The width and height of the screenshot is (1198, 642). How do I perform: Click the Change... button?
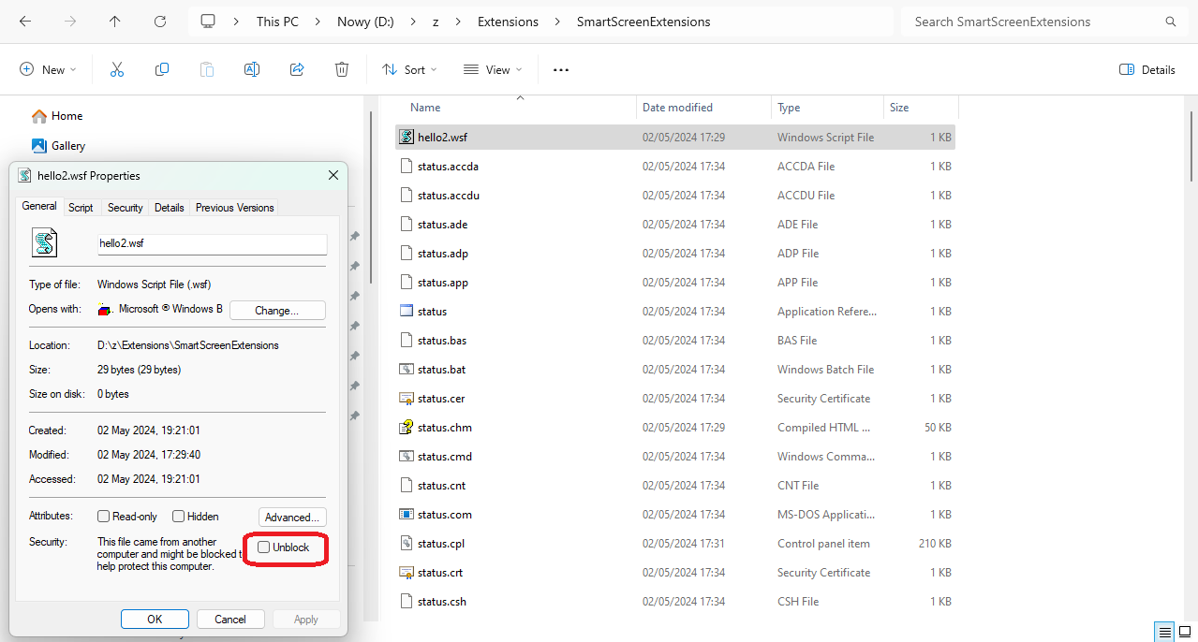276,310
